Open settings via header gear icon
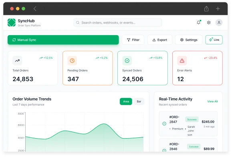Viewport: 232px width, 157px height. point(209,23)
